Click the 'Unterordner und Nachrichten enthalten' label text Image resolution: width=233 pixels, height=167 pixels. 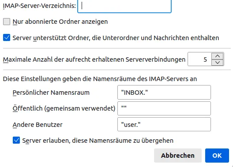click(161, 38)
